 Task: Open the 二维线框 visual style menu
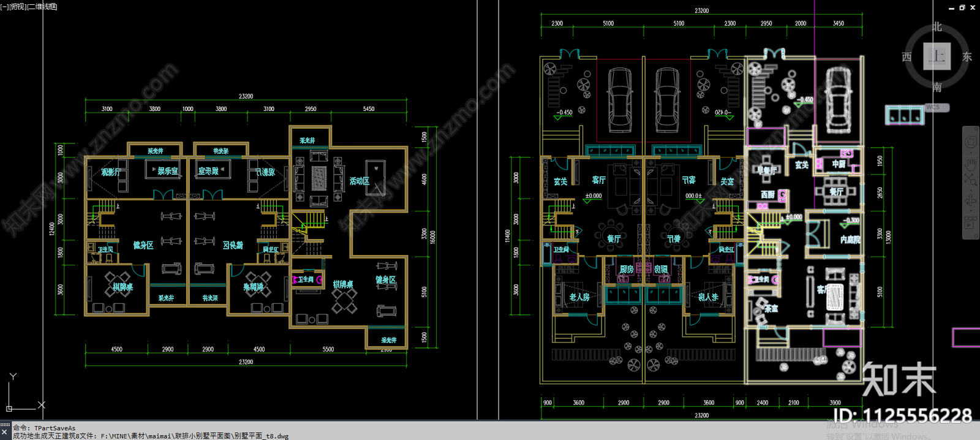click(43, 7)
